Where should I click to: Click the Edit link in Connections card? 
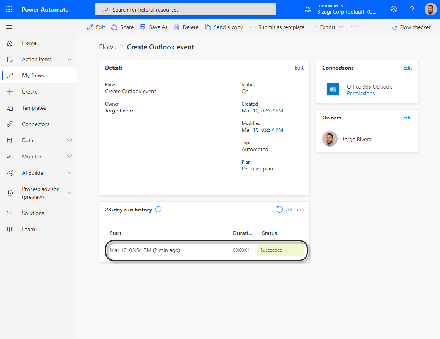coord(408,68)
